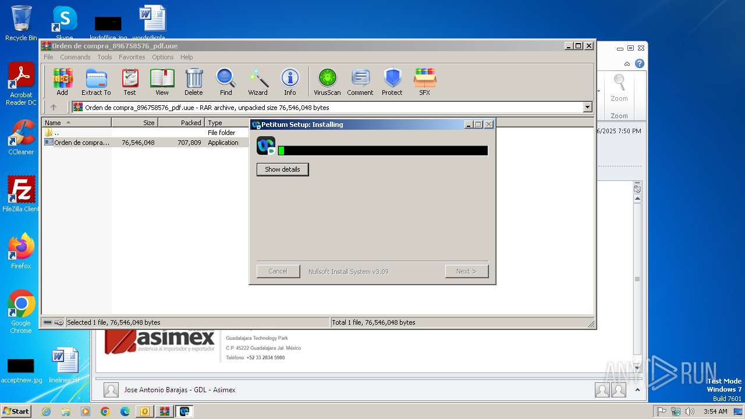Open the Help question mark in mail window

[x=640, y=63]
